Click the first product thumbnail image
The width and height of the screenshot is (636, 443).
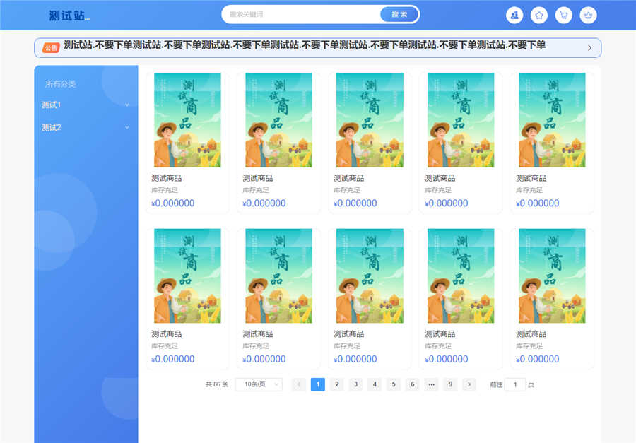(x=187, y=122)
